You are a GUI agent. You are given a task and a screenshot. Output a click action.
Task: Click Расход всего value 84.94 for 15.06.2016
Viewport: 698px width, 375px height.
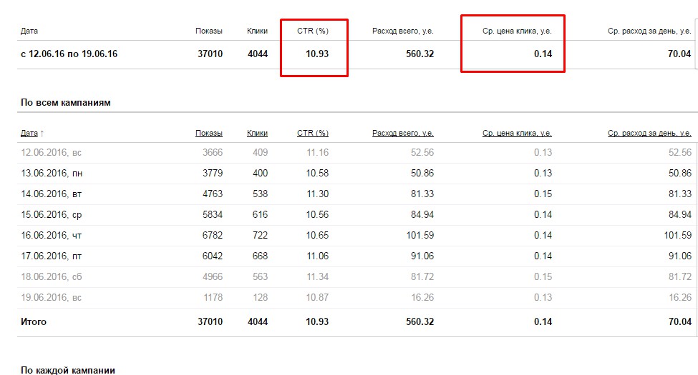click(x=422, y=214)
